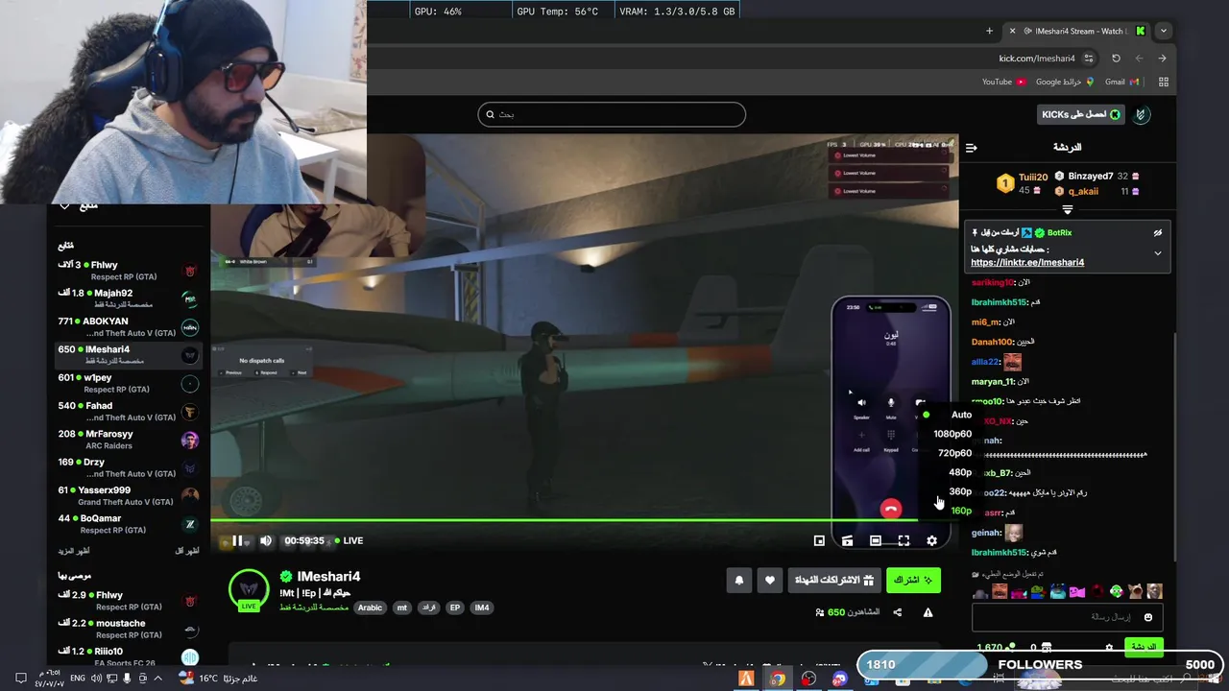Follow channel with heart button
Screen dimensions: 1229x691
769,580
